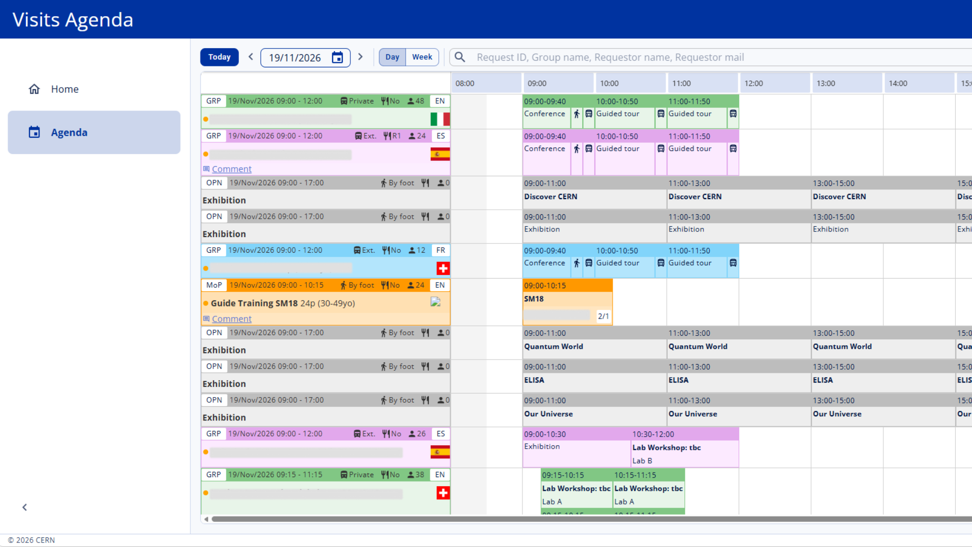Click participants icon in MoP row
Image resolution: width=972 pixels, height=547 pixels.
411,286
